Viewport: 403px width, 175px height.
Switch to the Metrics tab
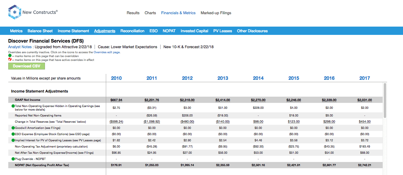16,31
